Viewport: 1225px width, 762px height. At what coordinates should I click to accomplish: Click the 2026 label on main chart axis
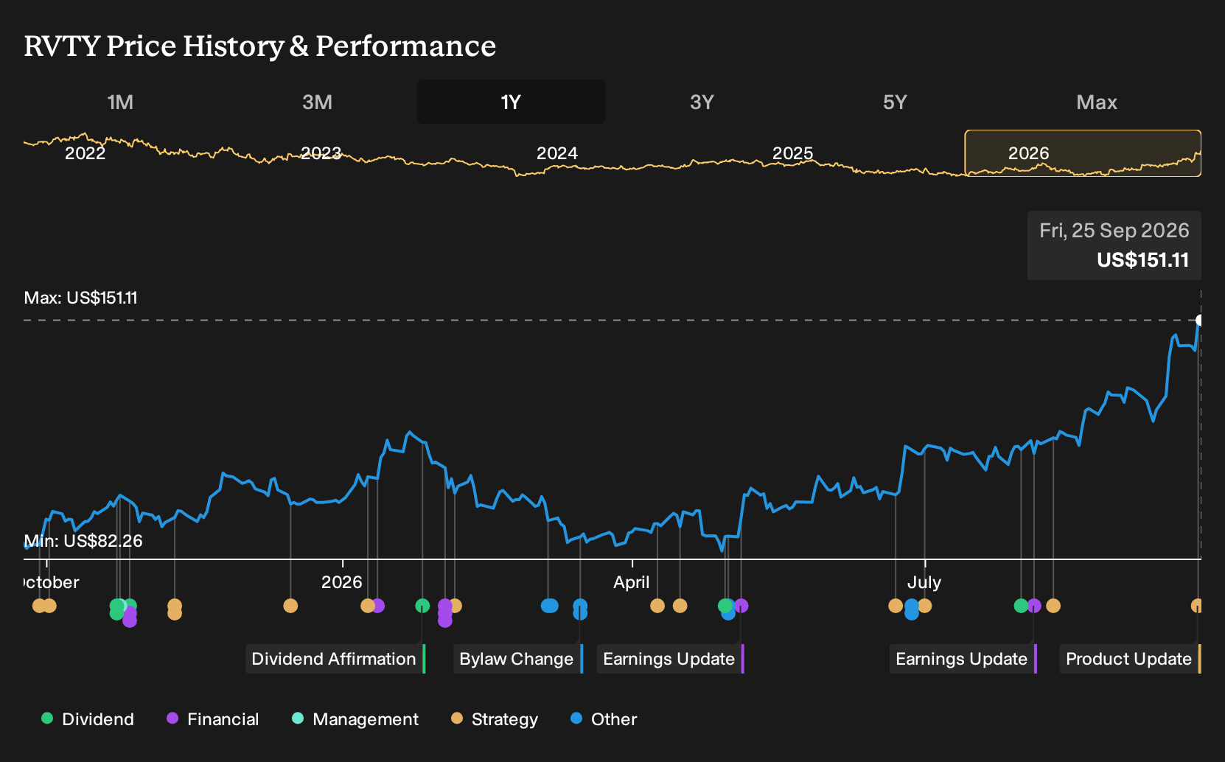(342, 582)
